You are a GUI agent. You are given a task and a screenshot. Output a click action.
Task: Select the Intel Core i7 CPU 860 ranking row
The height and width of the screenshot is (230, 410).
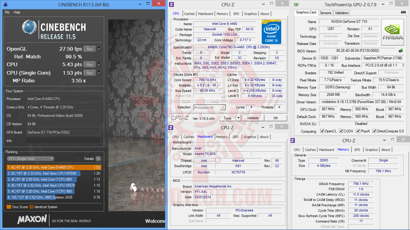(54, 179)
